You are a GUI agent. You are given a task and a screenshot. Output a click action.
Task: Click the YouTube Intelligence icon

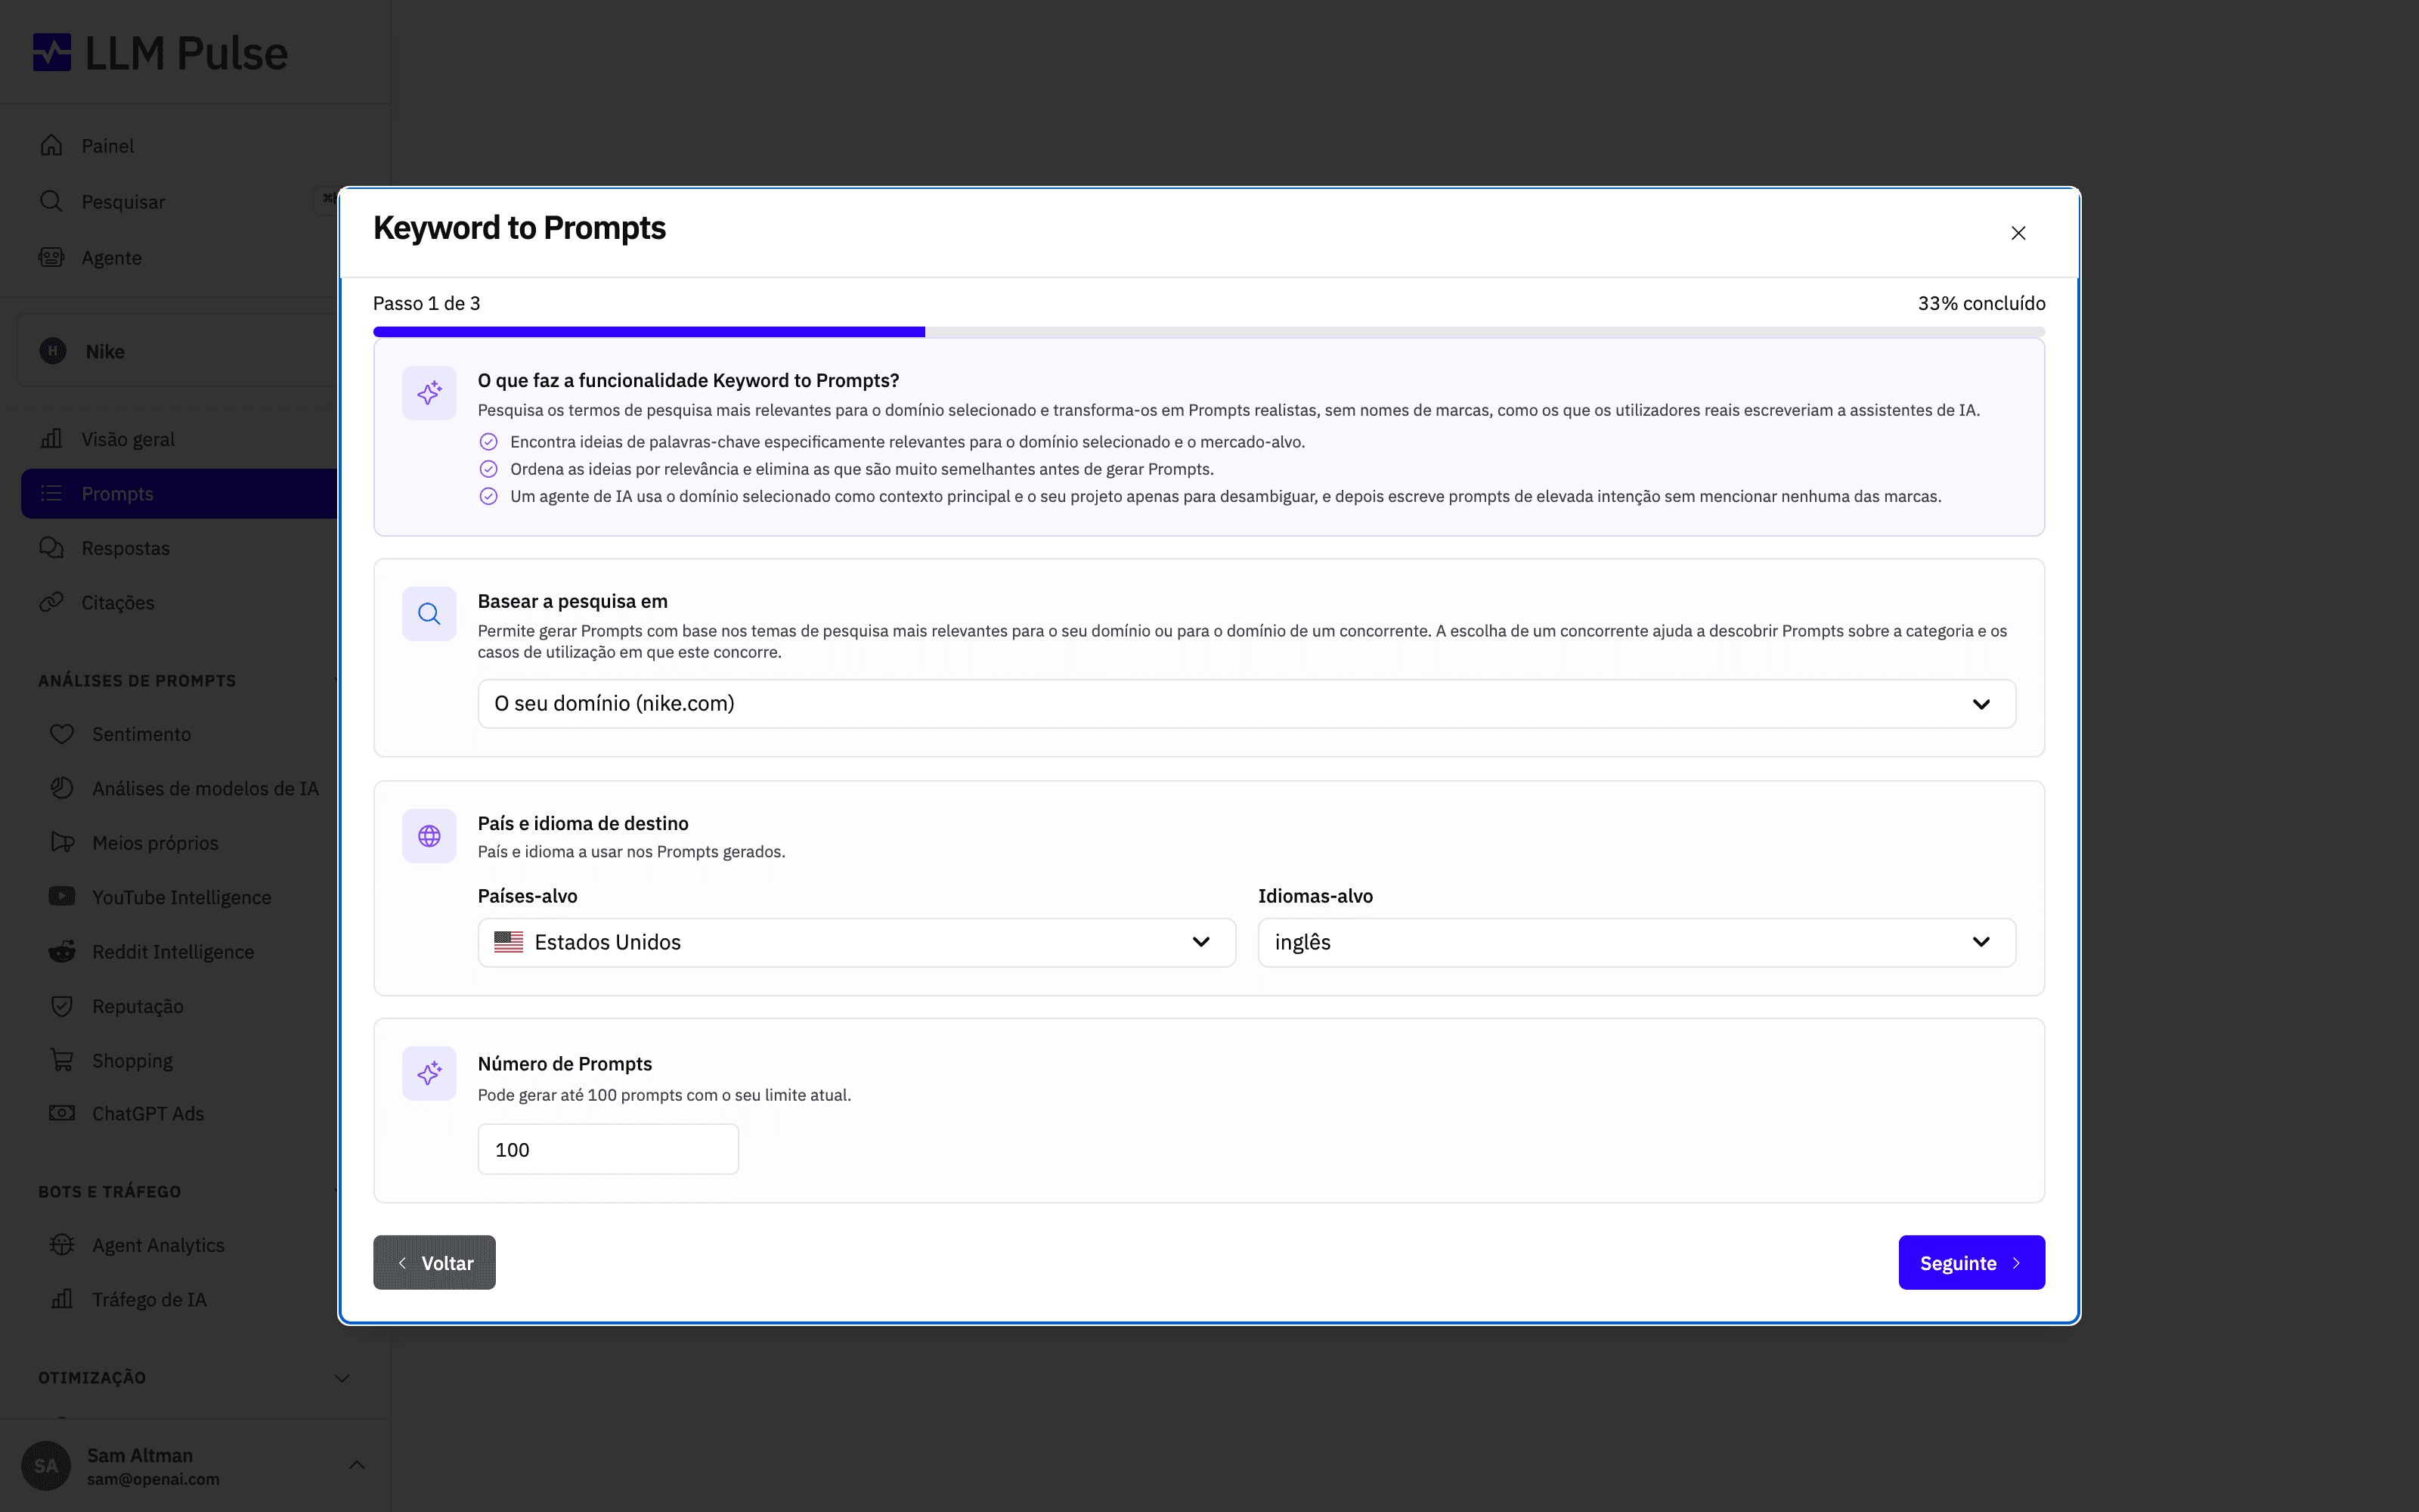[x=62, y=896]
